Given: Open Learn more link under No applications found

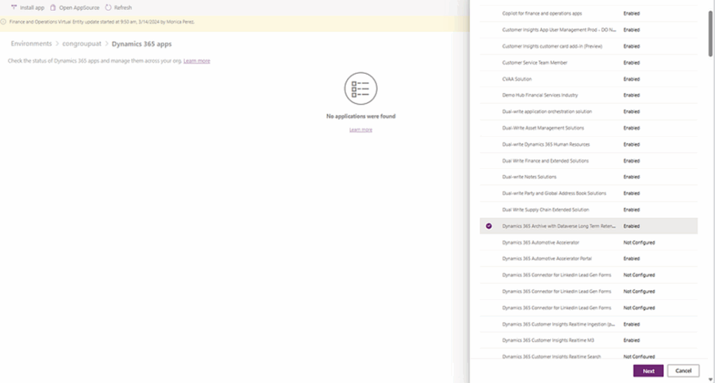Looking at the screenshot, I should tap(361, 130).
